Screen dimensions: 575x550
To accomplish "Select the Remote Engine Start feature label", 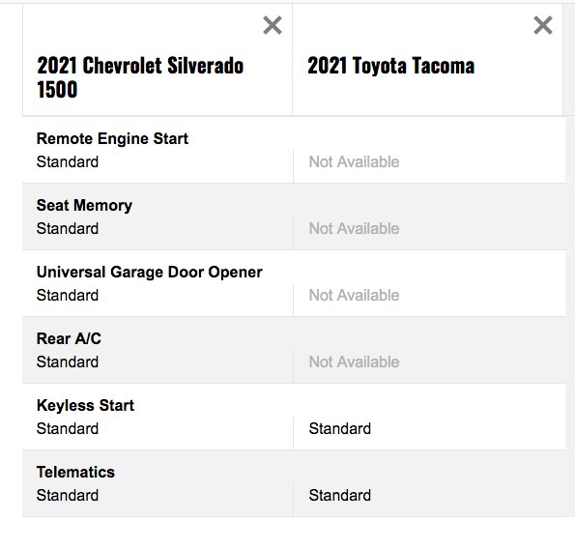I will tap(112, 138).
